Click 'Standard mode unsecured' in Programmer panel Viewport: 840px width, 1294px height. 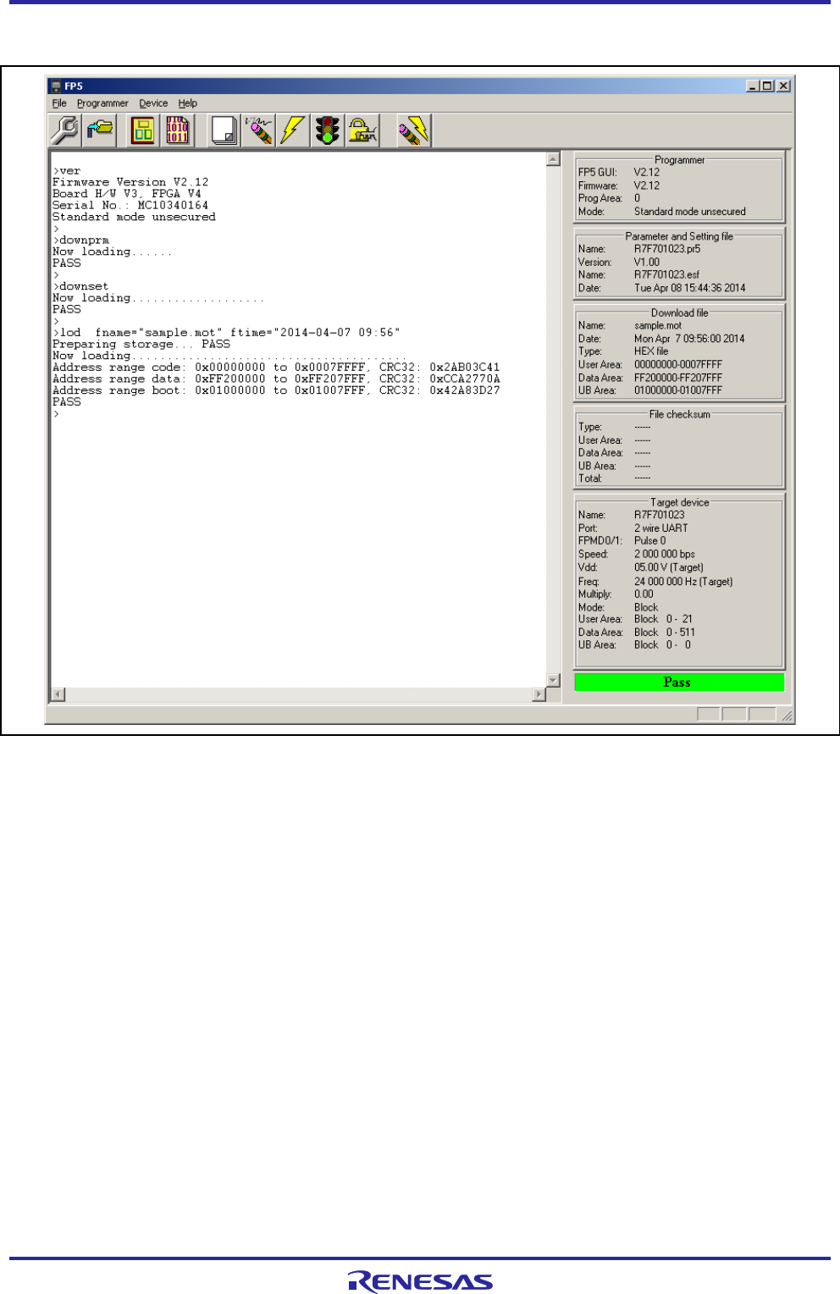tap(690, 212)
